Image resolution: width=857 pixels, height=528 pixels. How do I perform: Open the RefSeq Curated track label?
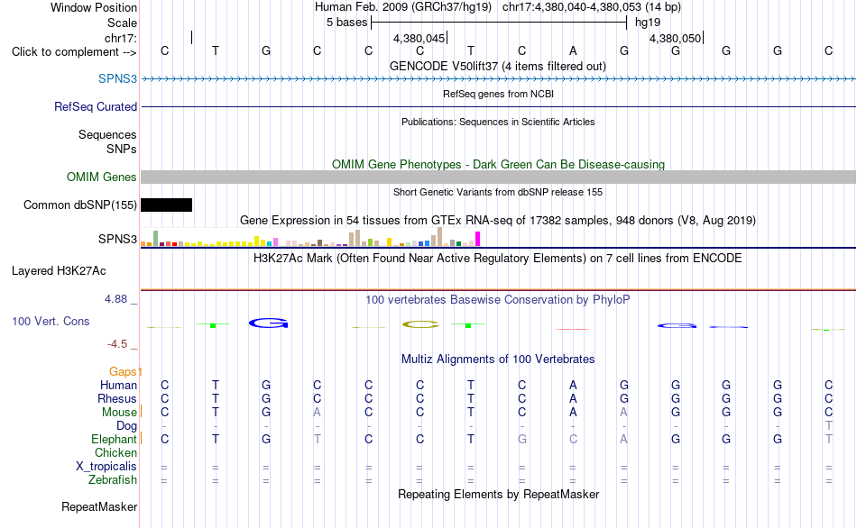coord(96,106)
